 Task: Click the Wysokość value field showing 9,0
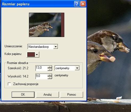41,76
